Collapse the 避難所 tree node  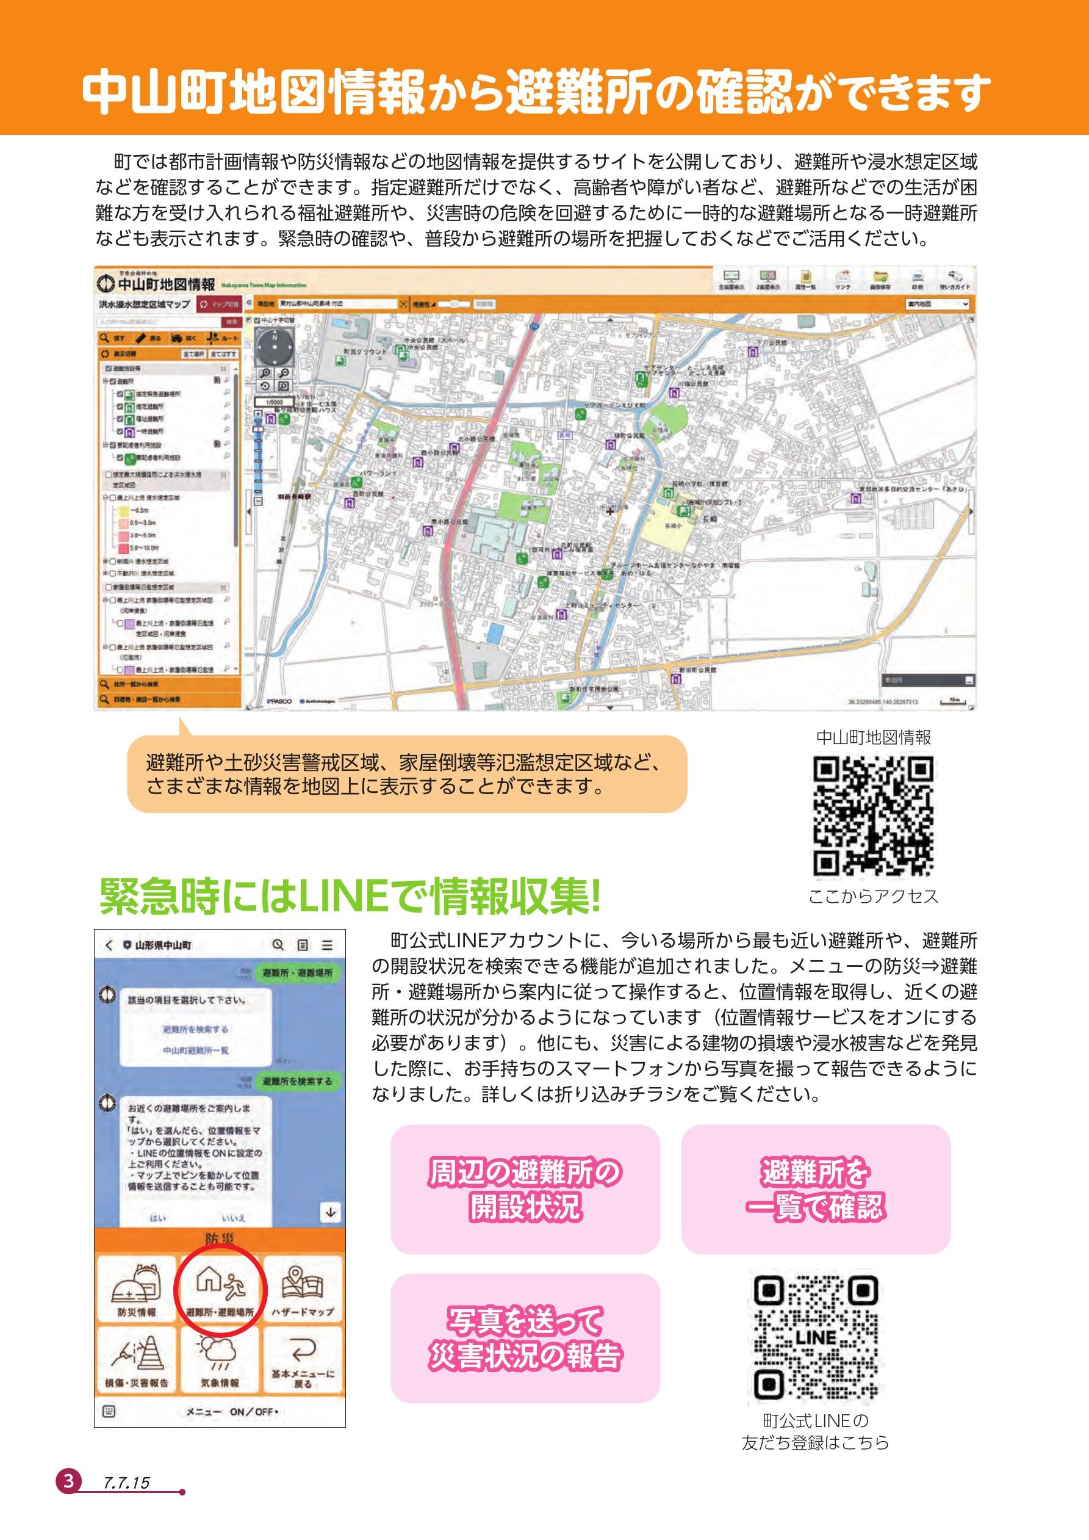(106, 381)
